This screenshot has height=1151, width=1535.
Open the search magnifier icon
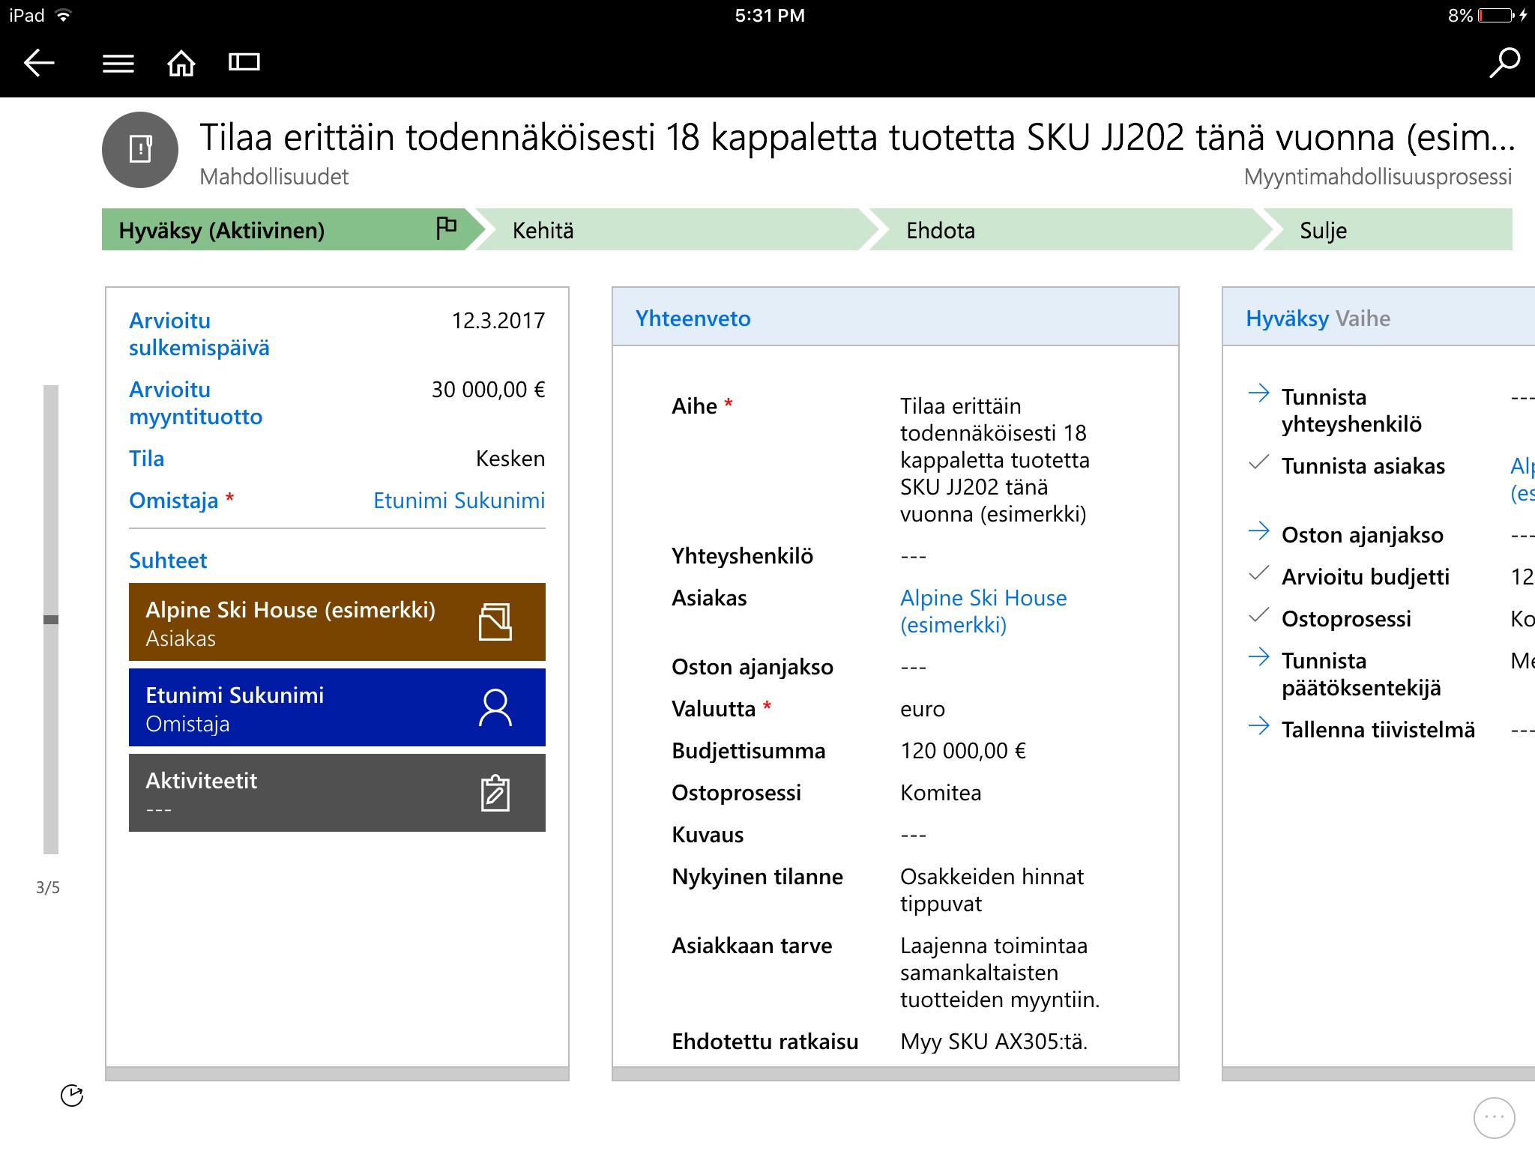1504,62
